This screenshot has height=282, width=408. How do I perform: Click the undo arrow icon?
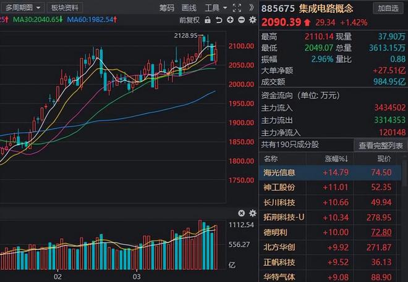[x=219, y=20]
